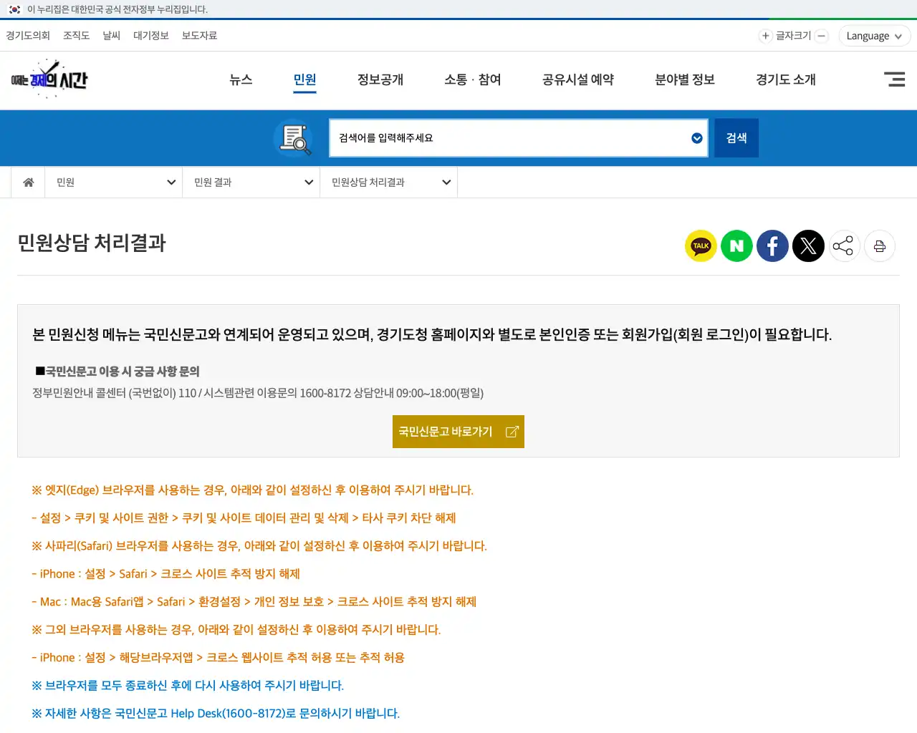The image size is (917, 733).
Task: Go to home via breadcrumb house icon
Action: [x=29, y=183]
